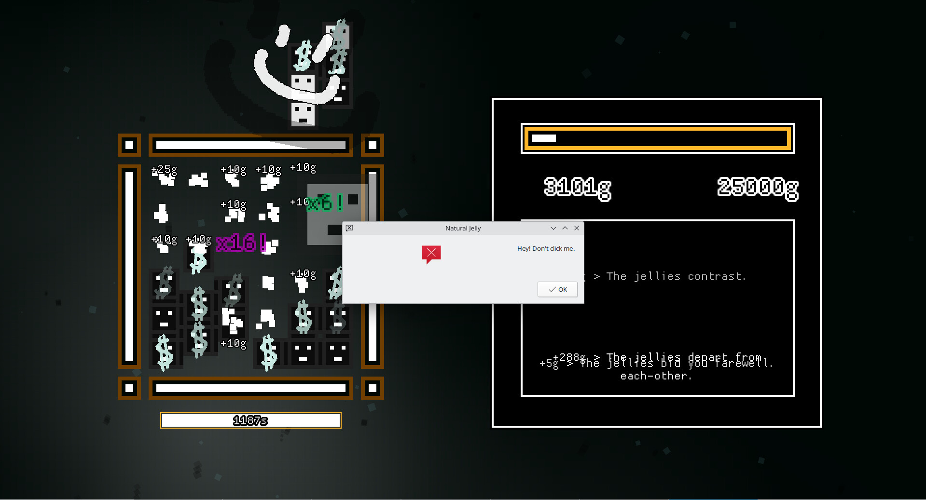Shade the Natural Jelly dialog with the down chevron
Viewport: 926px width, 500px height.
point(553,228)
